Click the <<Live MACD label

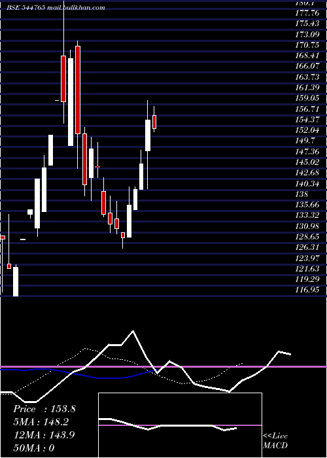coord(275,440)
